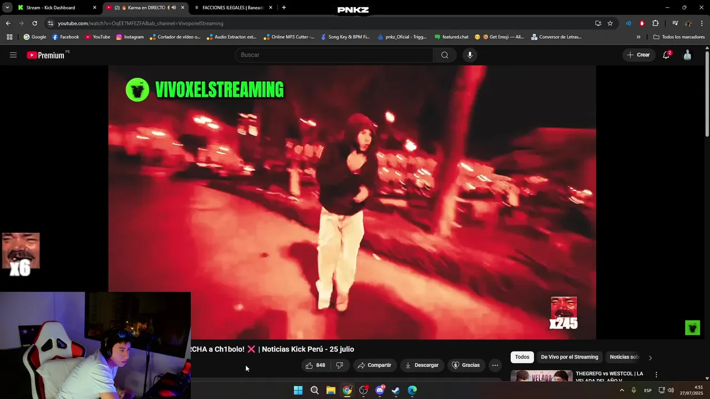Open ESP keyboard language switcher
This screenshot has height=399, width=710.
pos(648,390)
